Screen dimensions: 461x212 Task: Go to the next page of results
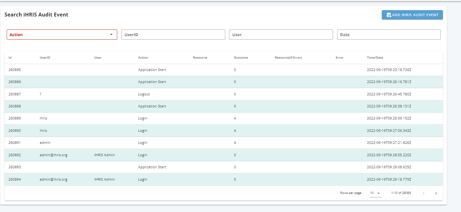(436, 193)
